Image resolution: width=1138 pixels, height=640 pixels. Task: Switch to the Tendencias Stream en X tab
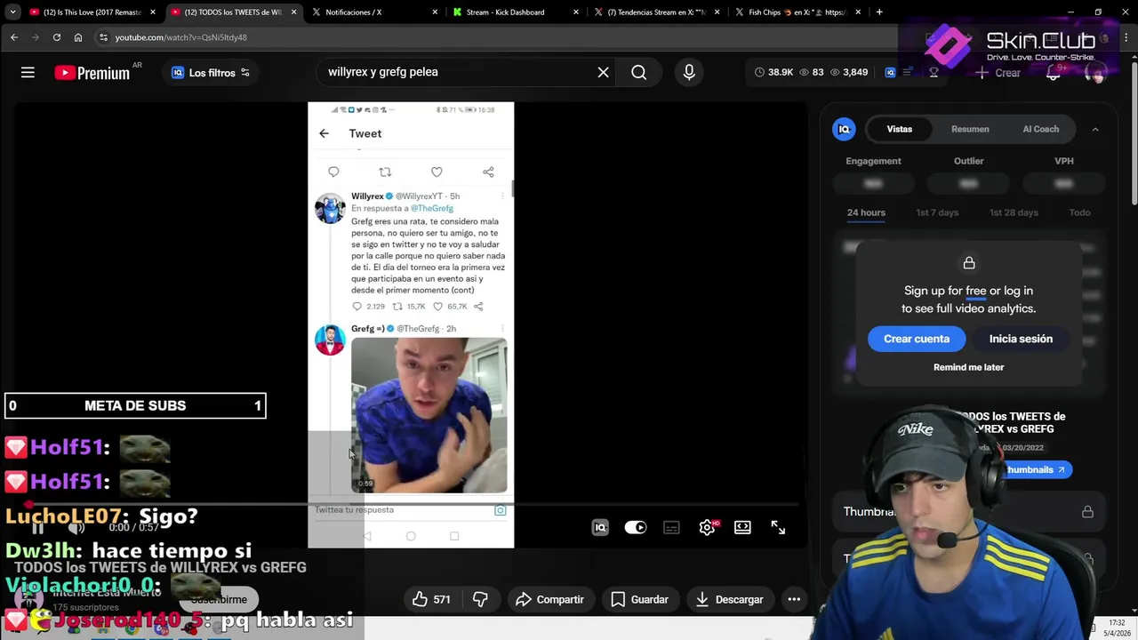pyautogui.click(x=656, y=12)
